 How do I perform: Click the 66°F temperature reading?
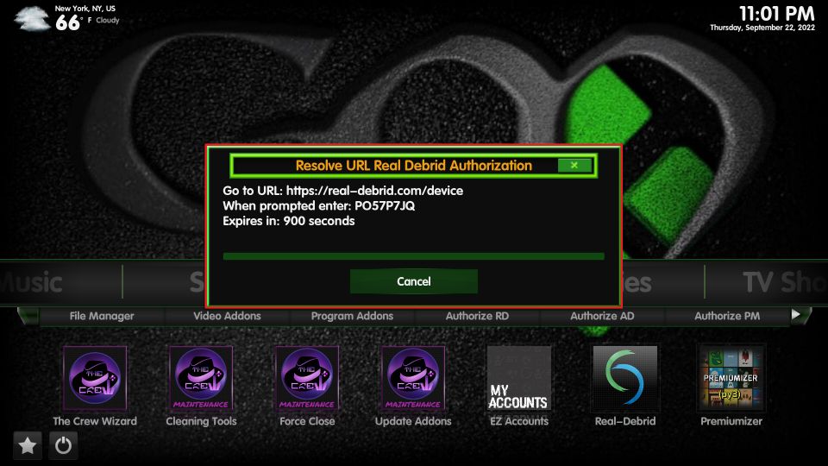(x=73, y=22)
